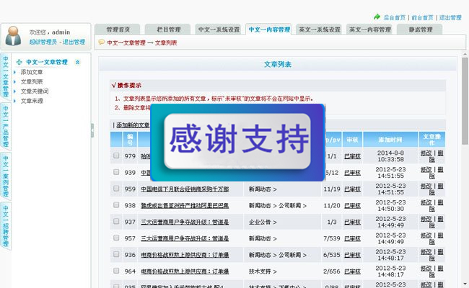Click 修改 for article 937
Viewport: 469px width, 288px height.
tap(426, 218)
